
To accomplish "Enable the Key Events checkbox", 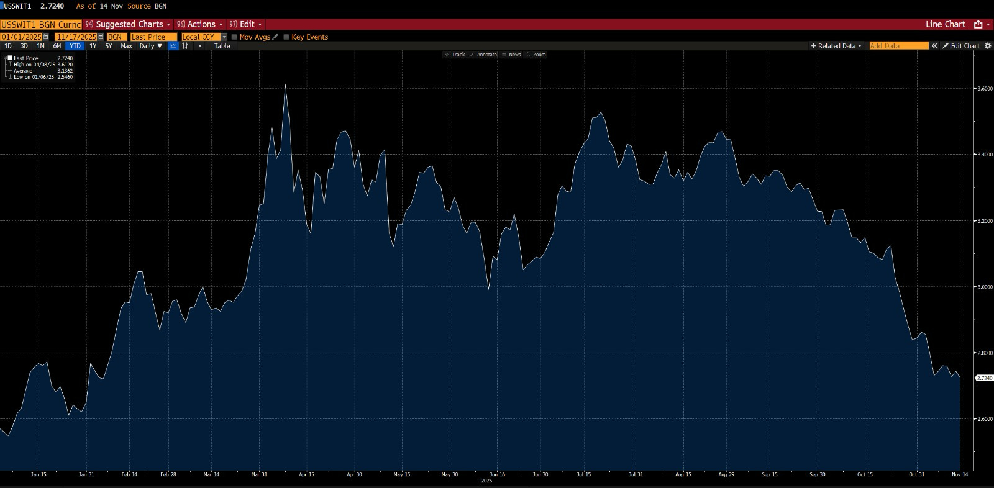I will [286, 37].
